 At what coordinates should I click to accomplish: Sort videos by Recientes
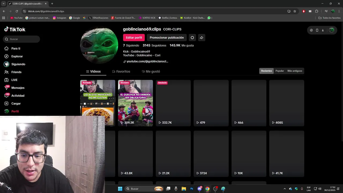click(266, 71)
